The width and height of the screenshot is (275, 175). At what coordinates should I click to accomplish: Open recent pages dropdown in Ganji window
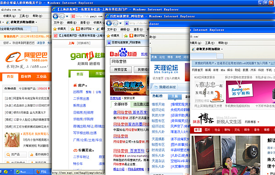pos(67,16)
